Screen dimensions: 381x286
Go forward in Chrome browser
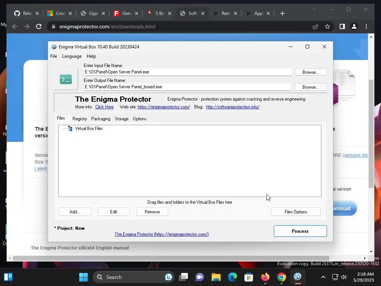click(x=27, y=26)
